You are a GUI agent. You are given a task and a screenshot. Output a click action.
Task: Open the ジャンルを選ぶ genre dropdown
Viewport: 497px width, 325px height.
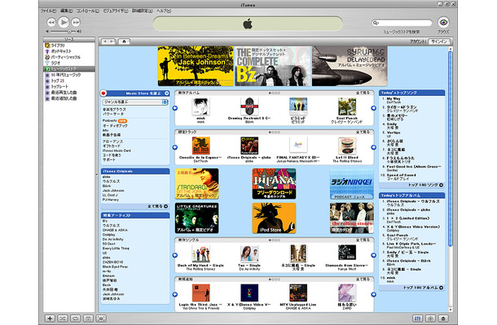[x=135, y=102]
